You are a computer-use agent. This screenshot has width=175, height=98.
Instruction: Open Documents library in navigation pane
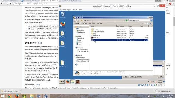click(x=81, y=38)
